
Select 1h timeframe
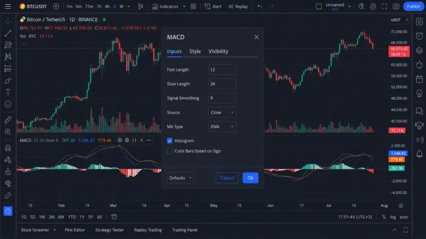(x=99, y=6)
